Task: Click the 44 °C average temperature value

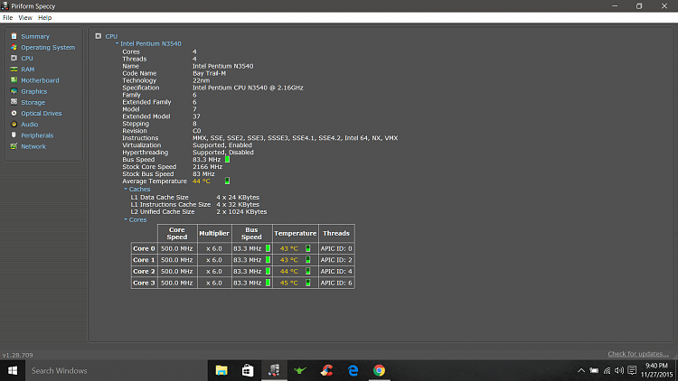Action: pos(201,181)
